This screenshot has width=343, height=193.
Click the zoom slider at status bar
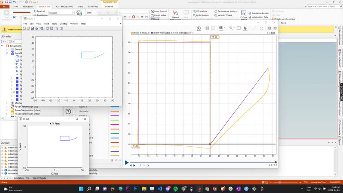[280, 182]
